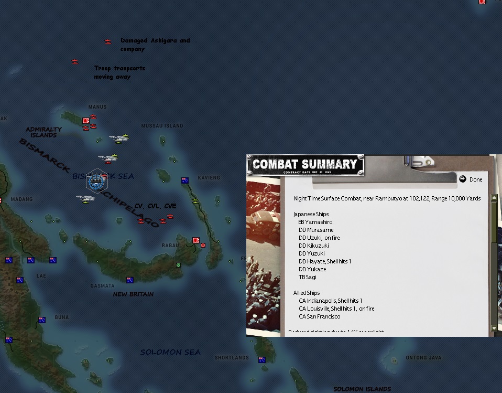
Task: Select yellow task force on New Ireland coast
Action: click(195, 201)
